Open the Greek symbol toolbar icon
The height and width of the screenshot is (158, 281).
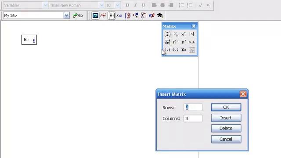click(x=151, y=16)
